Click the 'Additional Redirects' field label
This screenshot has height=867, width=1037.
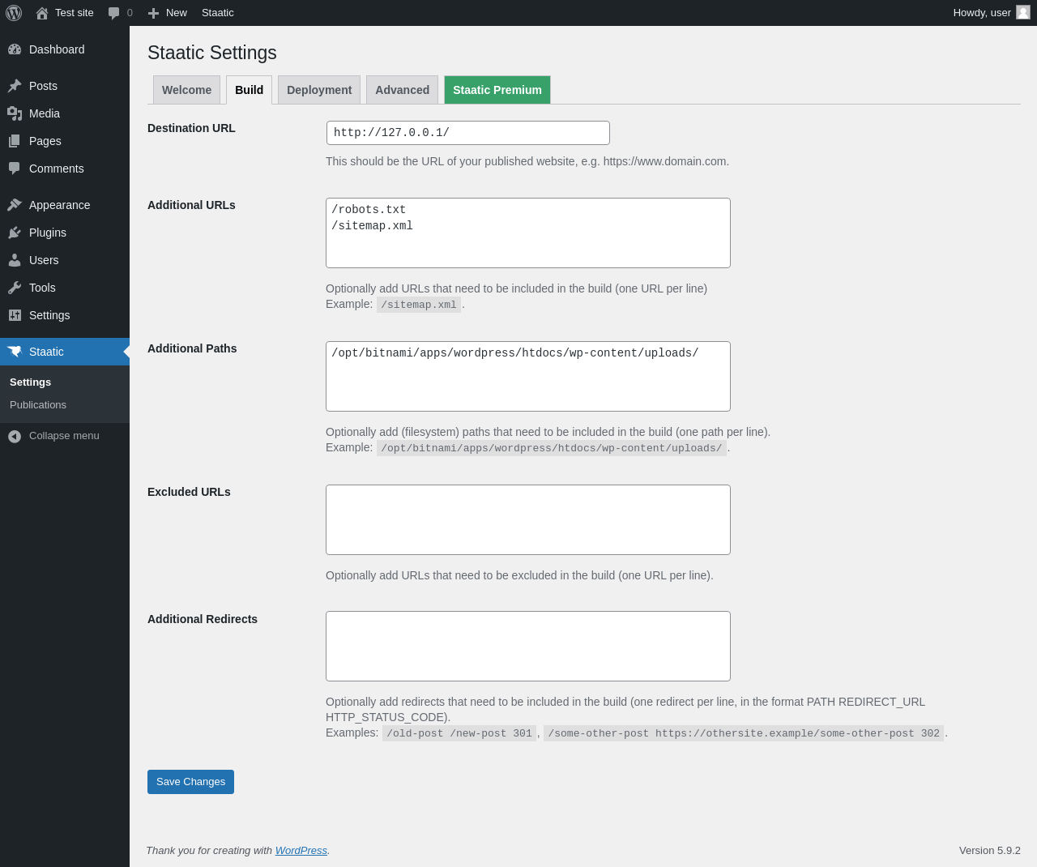203,619
